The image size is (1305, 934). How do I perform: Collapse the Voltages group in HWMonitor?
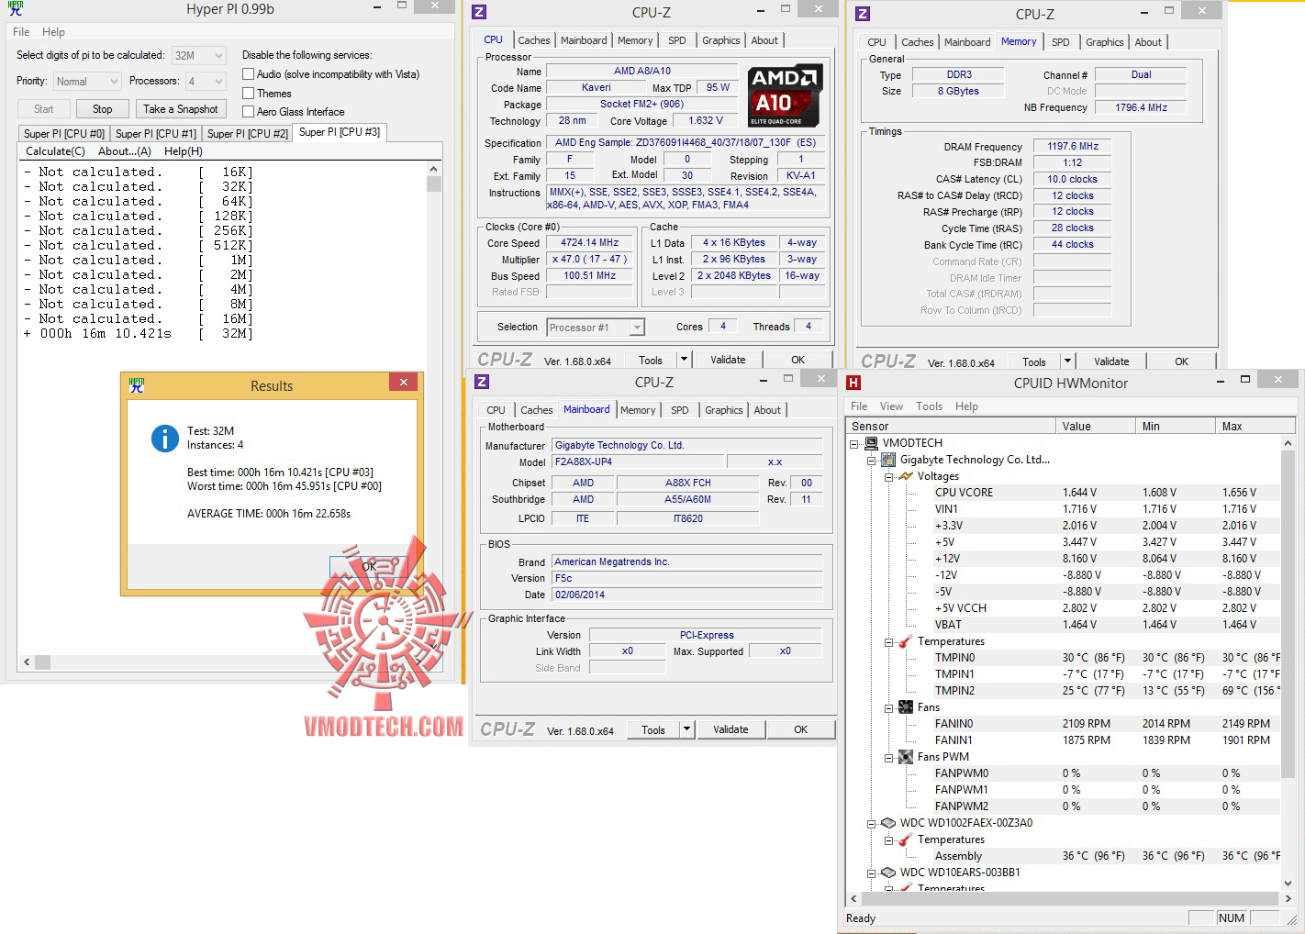(888, 476)
